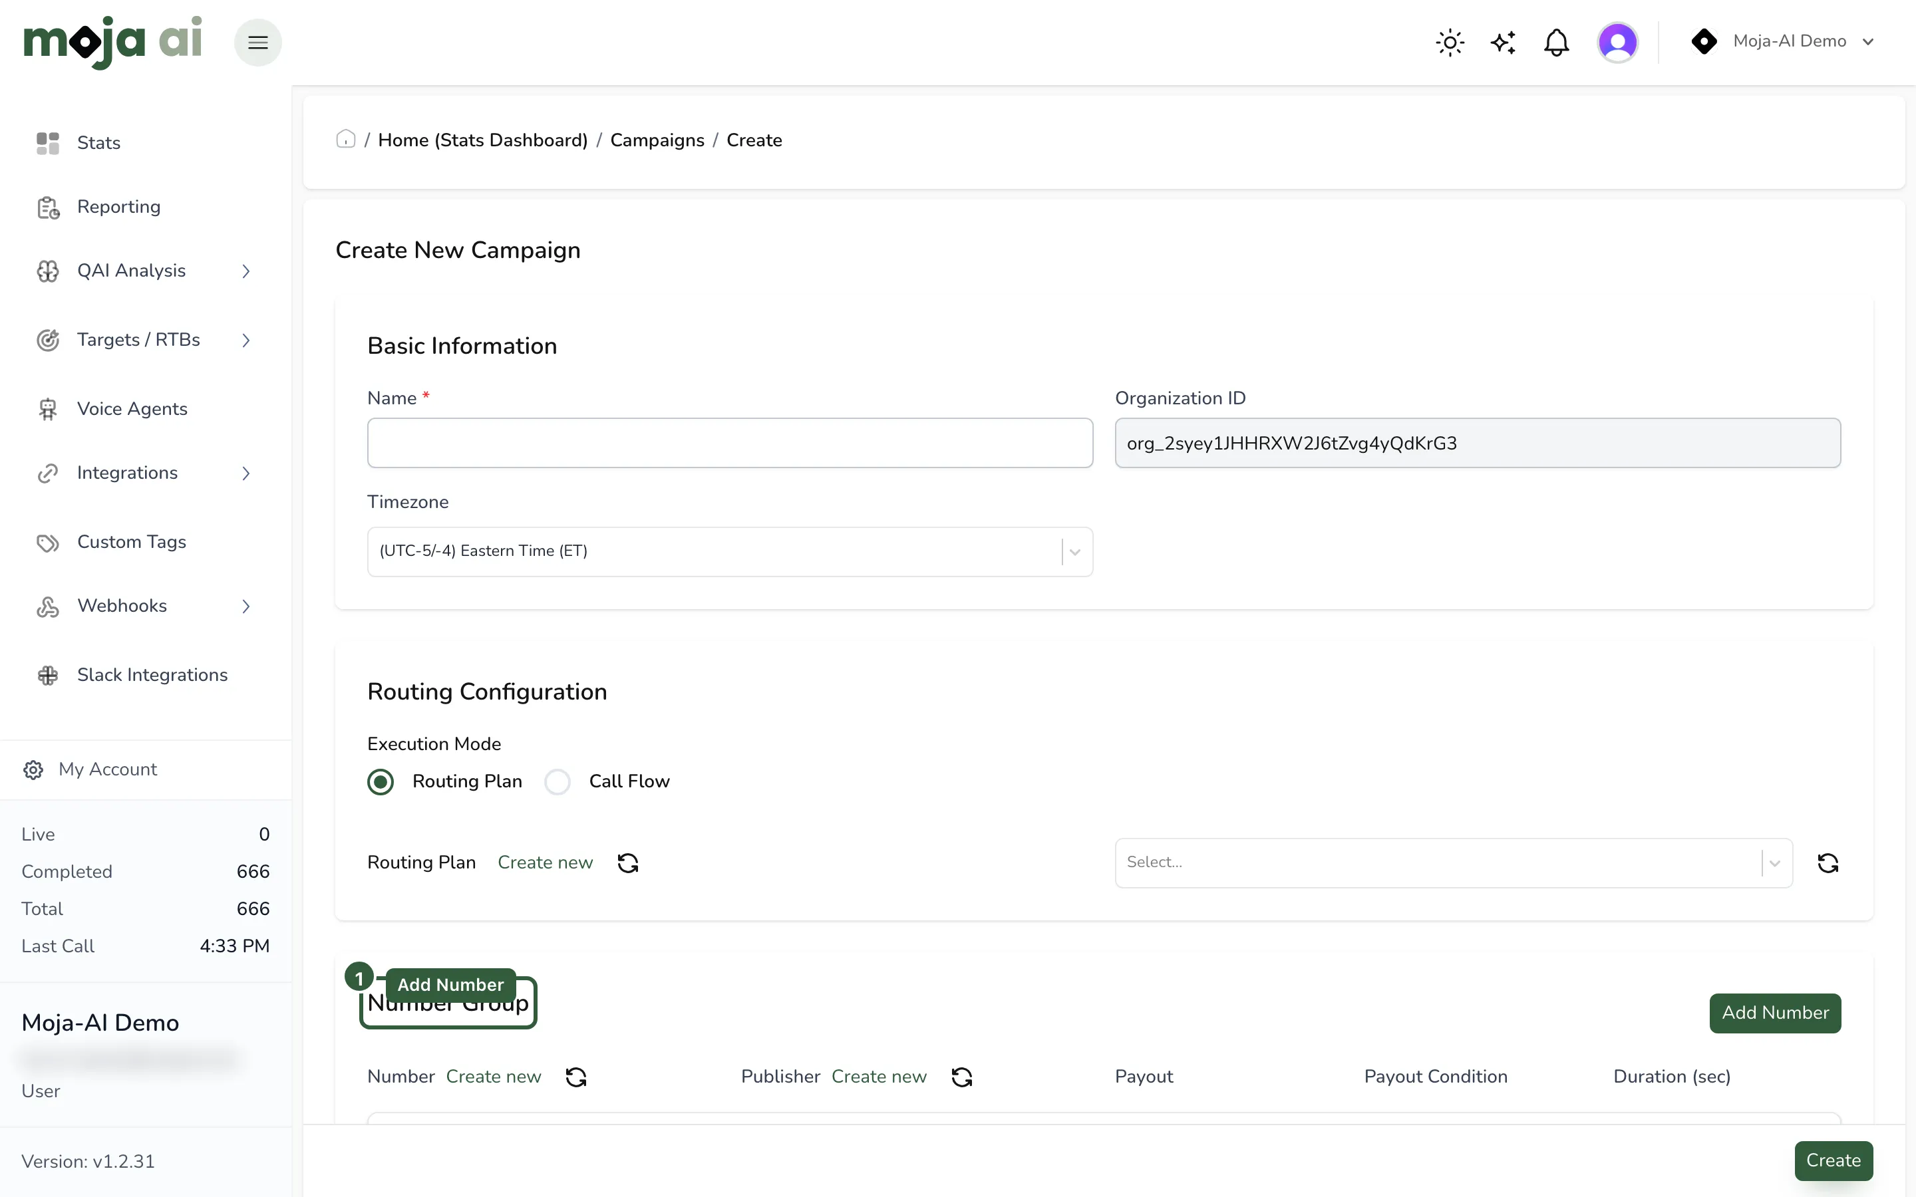This screenshot has height=1197, width=1916.
Task: Expand Webhooks submenu chevron
Action: (x=246, y=606)
